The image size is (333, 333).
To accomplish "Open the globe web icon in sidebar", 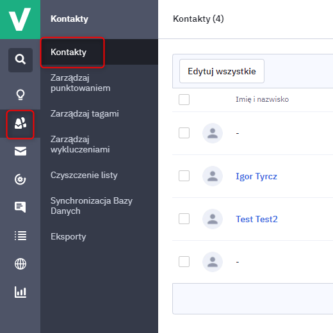I will pos(20,264).
